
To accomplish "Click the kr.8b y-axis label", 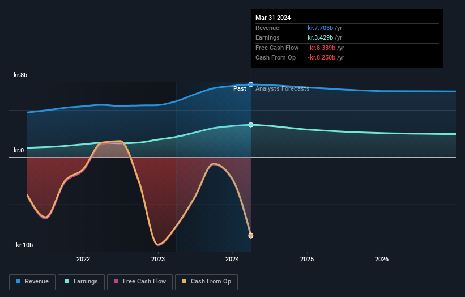I will click(x=20, y=75).
